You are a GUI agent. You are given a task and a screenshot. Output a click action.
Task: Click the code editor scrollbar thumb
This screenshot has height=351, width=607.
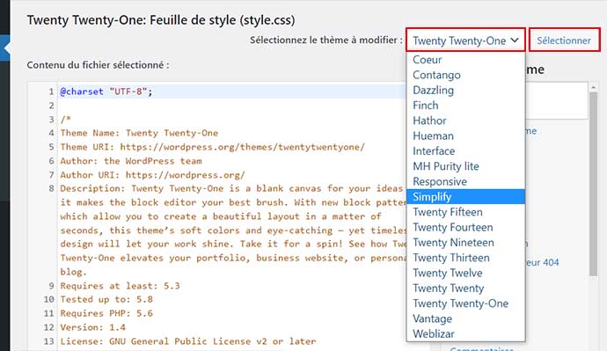(x=594, y=184)
